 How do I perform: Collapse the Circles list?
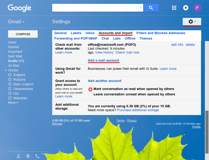click(x=6, y=70)
